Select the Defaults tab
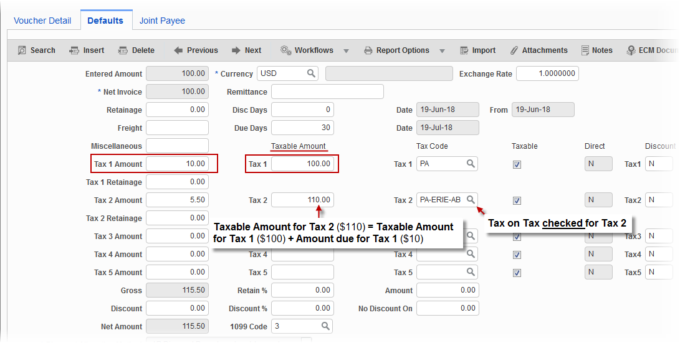Image resolution: width=680 pixels, height=343 pixels. [105, 21]
